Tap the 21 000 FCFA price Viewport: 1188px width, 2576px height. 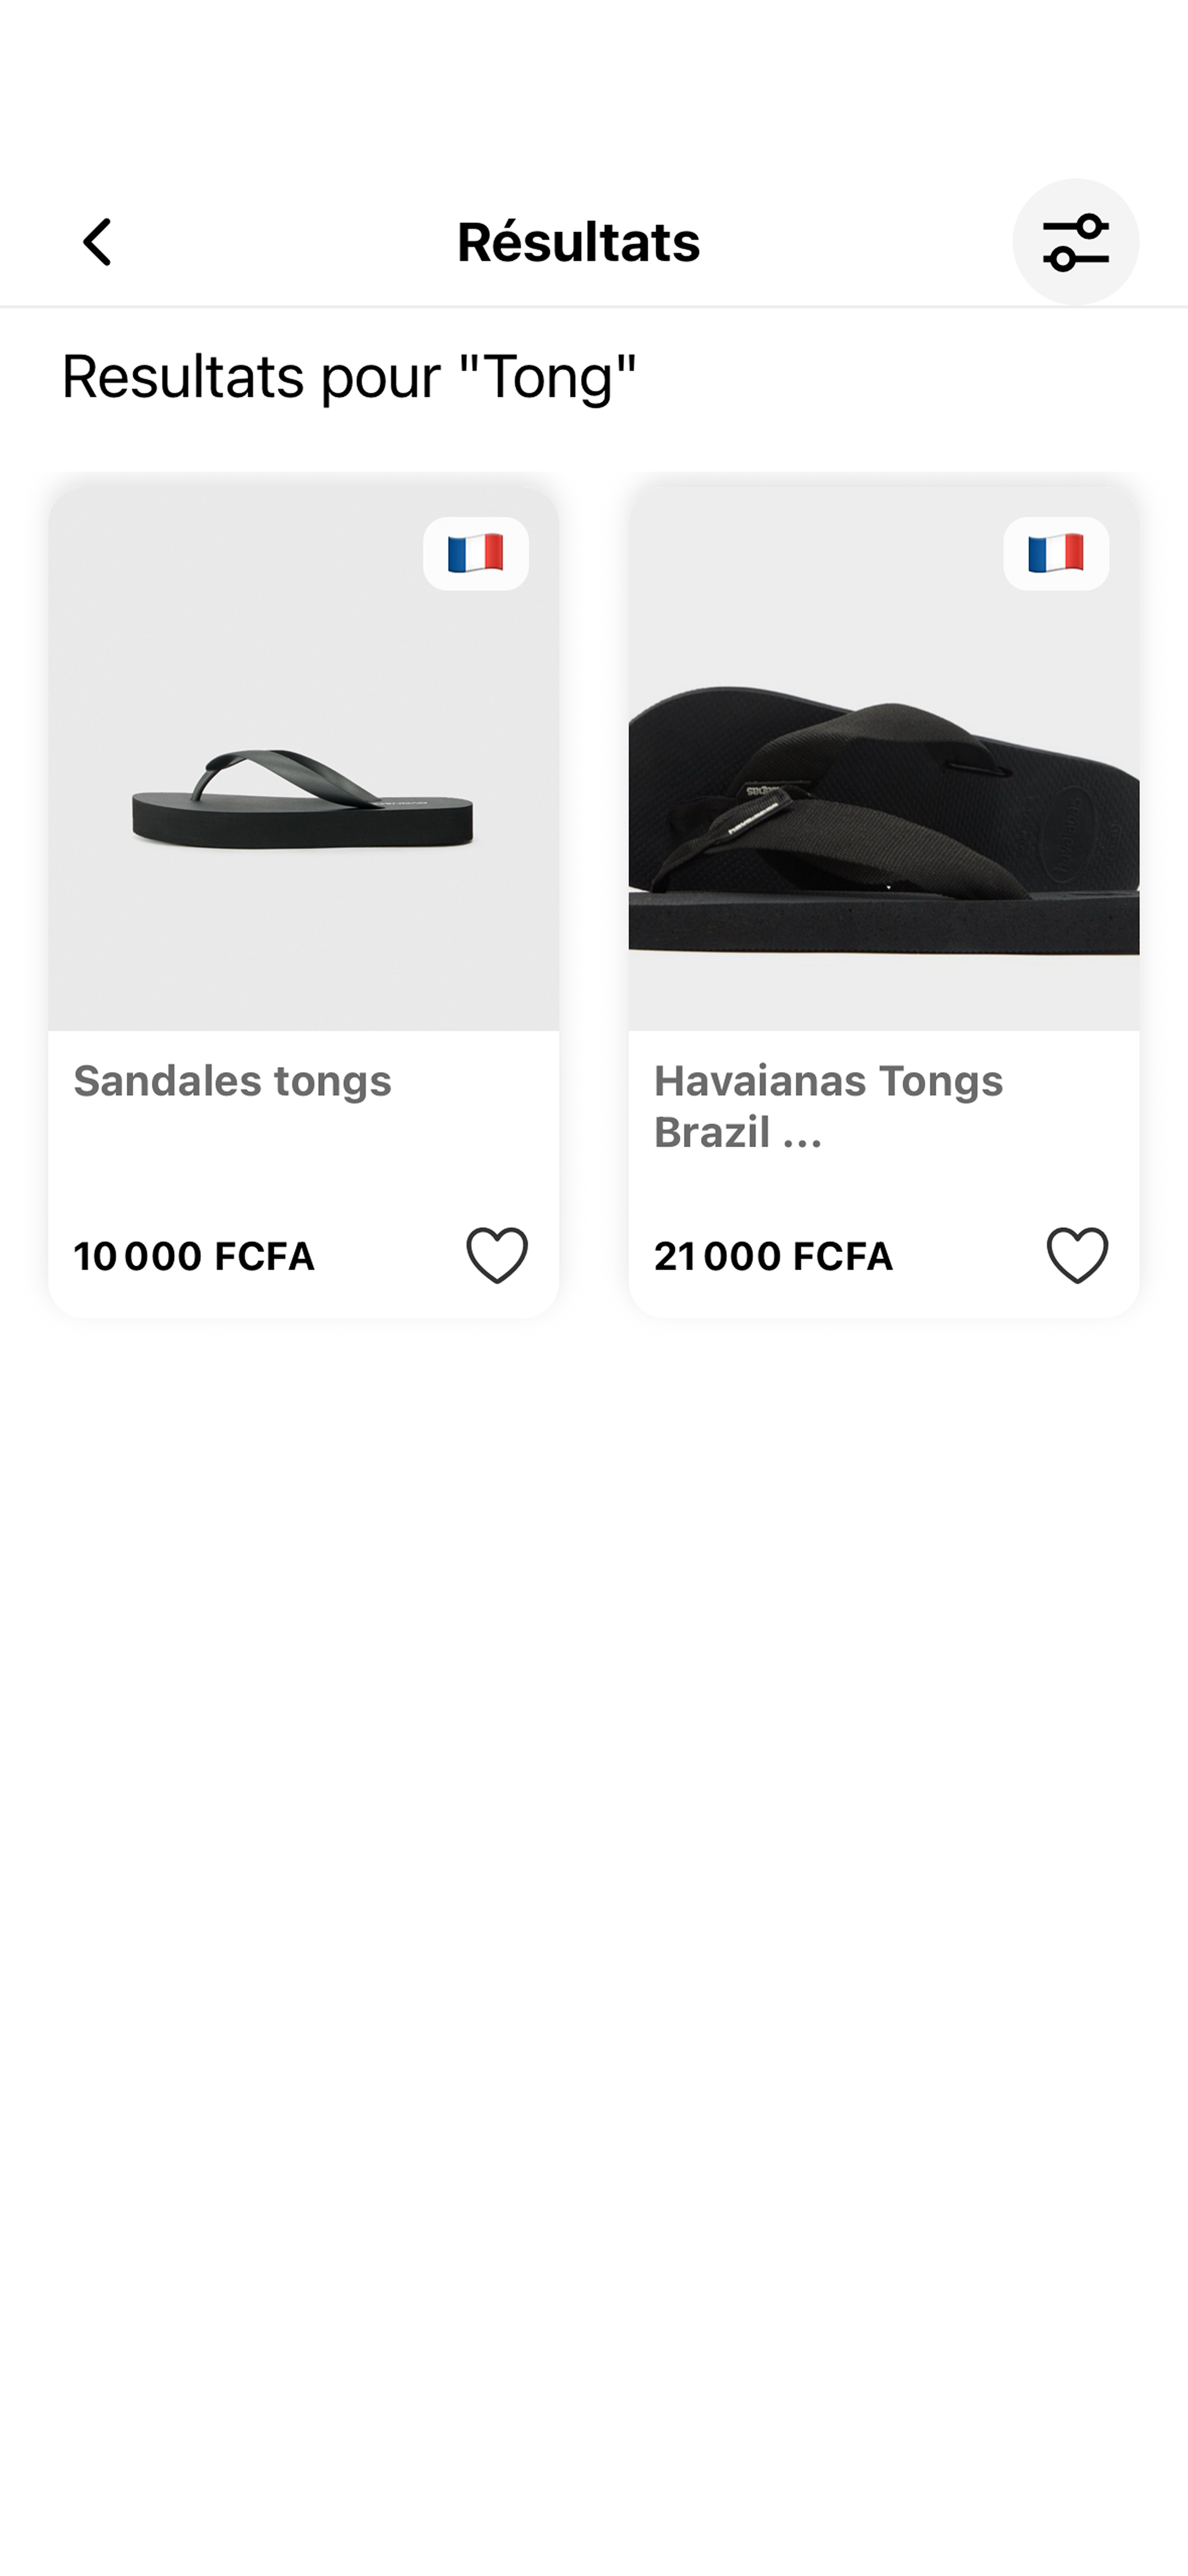(x=773, y=1256)
